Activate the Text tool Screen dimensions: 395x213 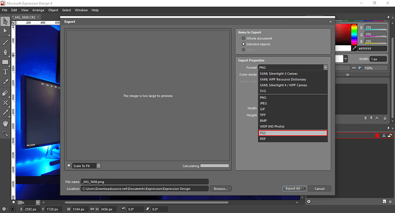(x=5, y=72)
